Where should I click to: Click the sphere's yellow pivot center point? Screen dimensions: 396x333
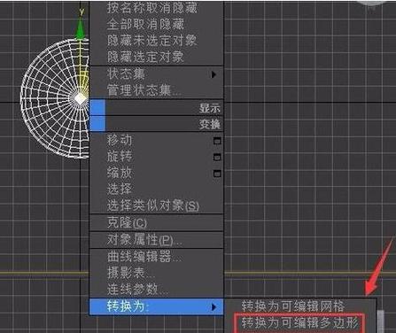tap(79, 98)
